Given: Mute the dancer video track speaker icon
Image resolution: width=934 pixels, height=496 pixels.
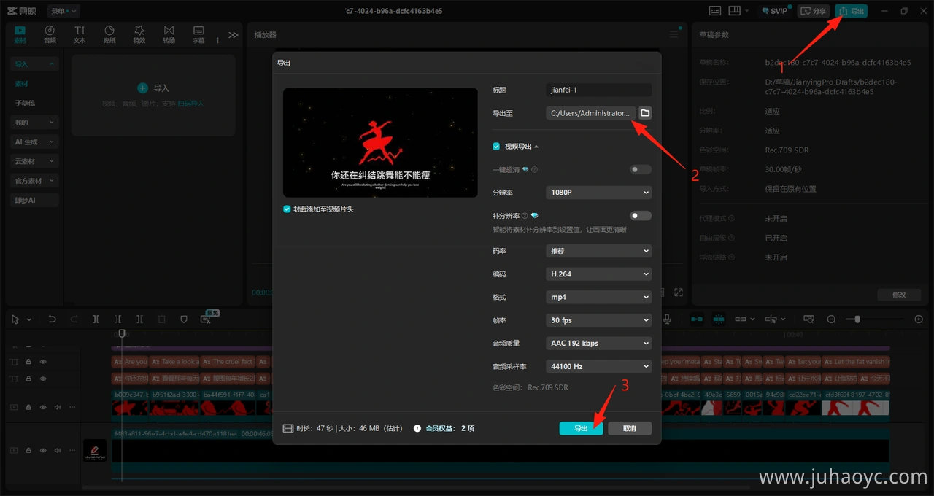Looking at the screenshot, I should click(58, 407).
